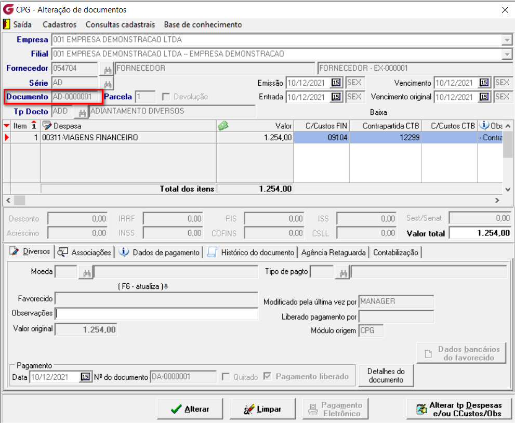
Task: Click the Pagamento Eletrônico button
Action: coord(335,409)
